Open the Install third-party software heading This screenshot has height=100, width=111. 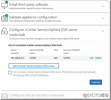click(x=29, y=5)
